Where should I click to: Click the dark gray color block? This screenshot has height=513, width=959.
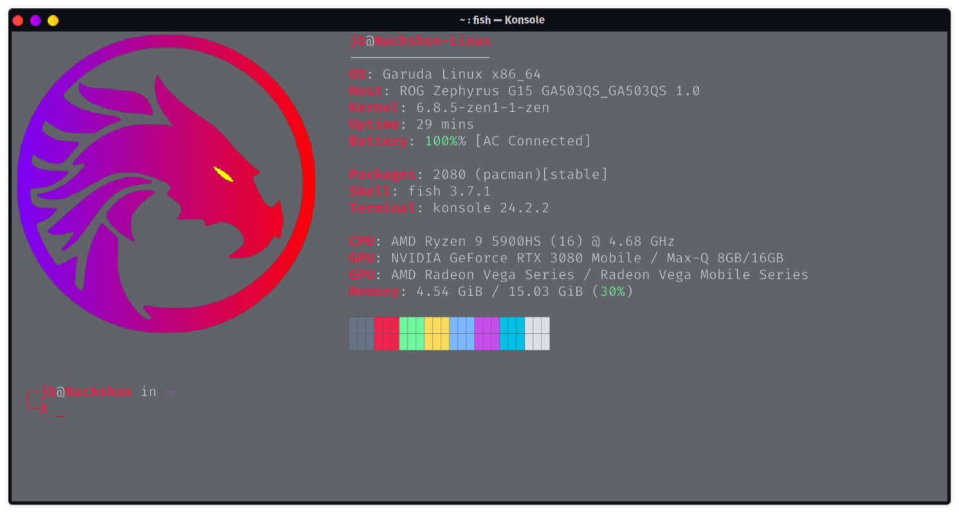tap(361, 333)
